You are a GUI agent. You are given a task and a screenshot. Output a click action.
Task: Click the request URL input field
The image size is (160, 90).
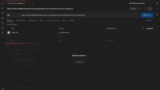click(80, 15)
